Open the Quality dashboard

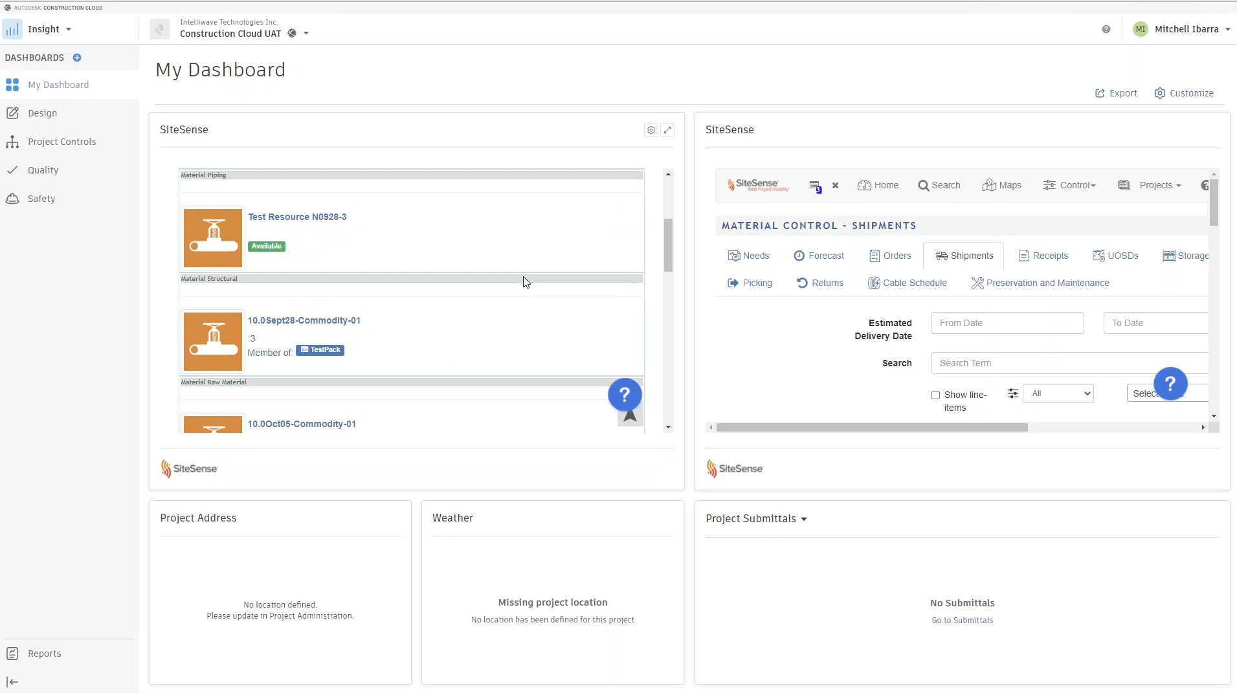[69, 170]
